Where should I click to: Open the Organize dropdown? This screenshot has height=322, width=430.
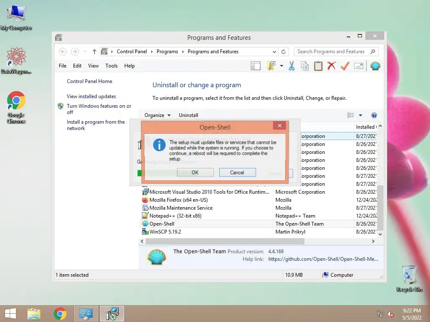[x=157, y=115]
